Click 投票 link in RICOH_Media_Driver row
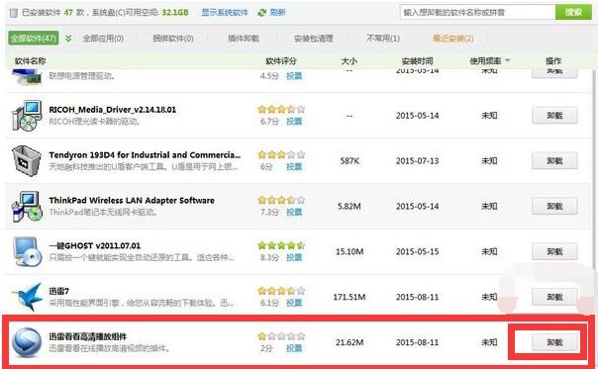This screenshot has width=598, height=369. [x=294, y=122]
